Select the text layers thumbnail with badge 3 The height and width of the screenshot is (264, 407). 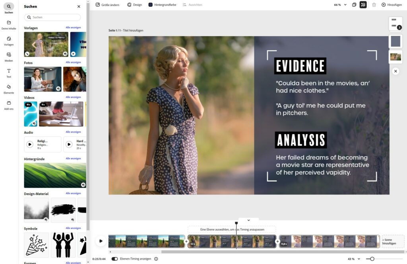395,23
